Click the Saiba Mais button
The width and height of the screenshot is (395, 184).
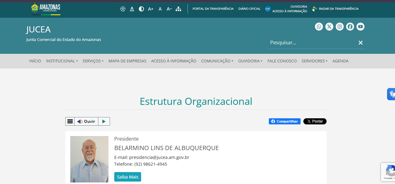(128, 177)
